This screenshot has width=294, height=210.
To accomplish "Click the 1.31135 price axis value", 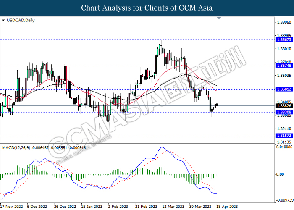I will pos(284,142).
